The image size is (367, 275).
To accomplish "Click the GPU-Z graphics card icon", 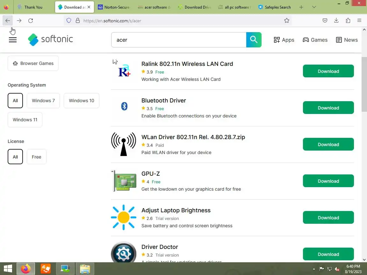I will pos(124,181).
